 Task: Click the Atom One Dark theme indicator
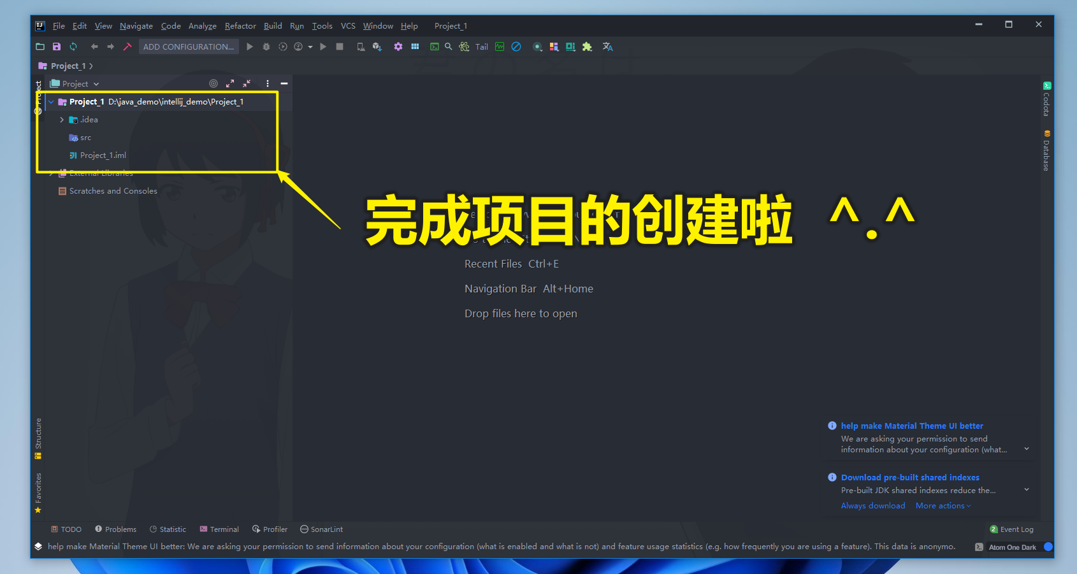click(1013, 547)
